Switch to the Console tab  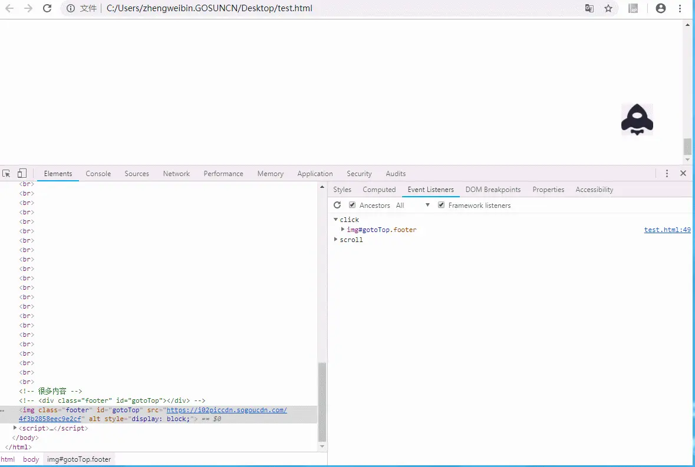pos(98,174)
